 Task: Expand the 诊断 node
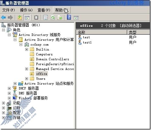pos(3,108)
